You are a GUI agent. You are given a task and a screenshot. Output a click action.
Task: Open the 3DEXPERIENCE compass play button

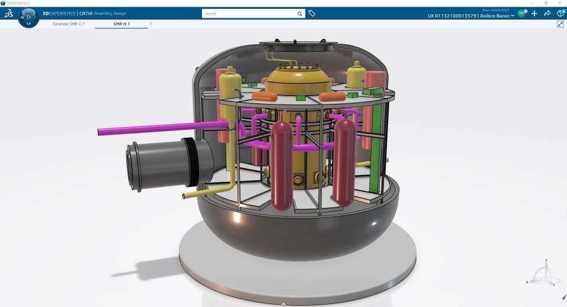28,17
